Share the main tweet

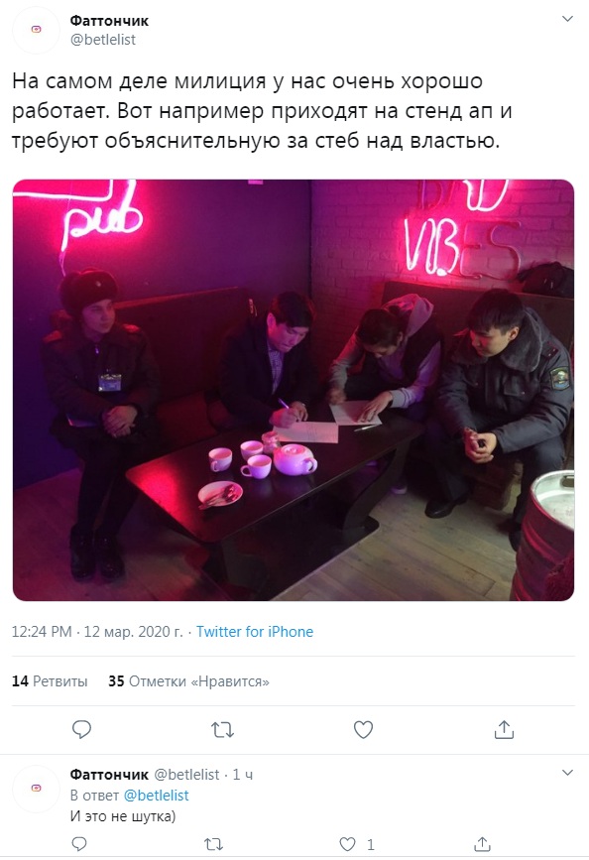(x=504, y=729)
